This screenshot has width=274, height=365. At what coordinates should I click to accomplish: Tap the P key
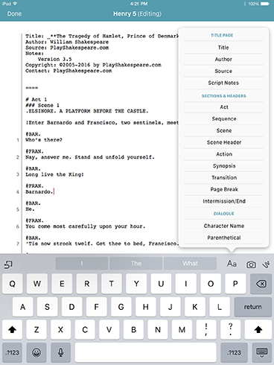pos(235,284)
